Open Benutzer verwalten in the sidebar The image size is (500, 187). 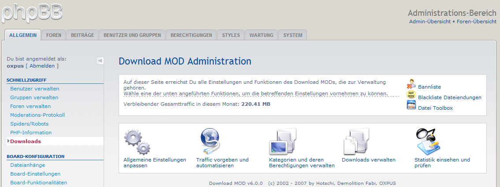(34, 89)
